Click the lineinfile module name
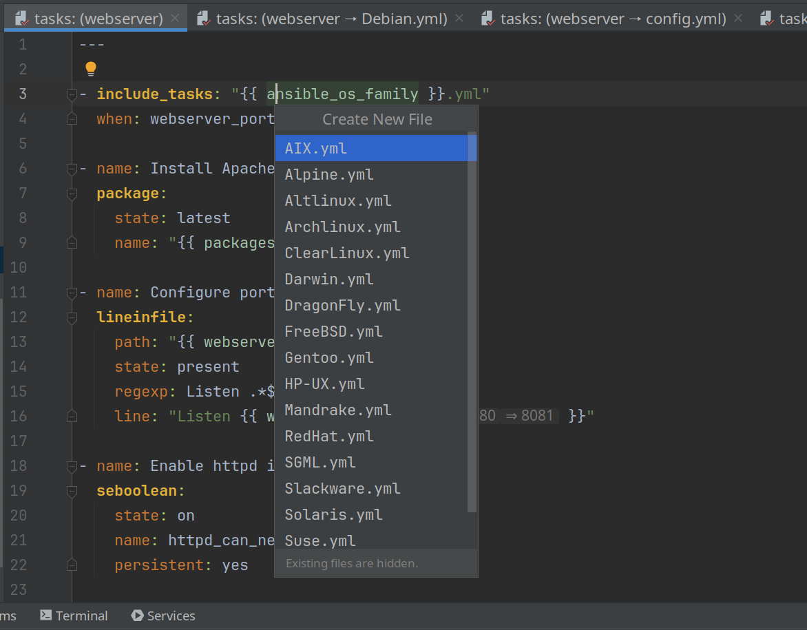 [141, 317]
